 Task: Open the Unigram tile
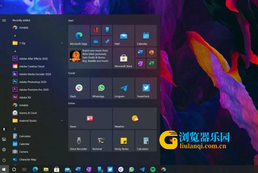(124, 88)
